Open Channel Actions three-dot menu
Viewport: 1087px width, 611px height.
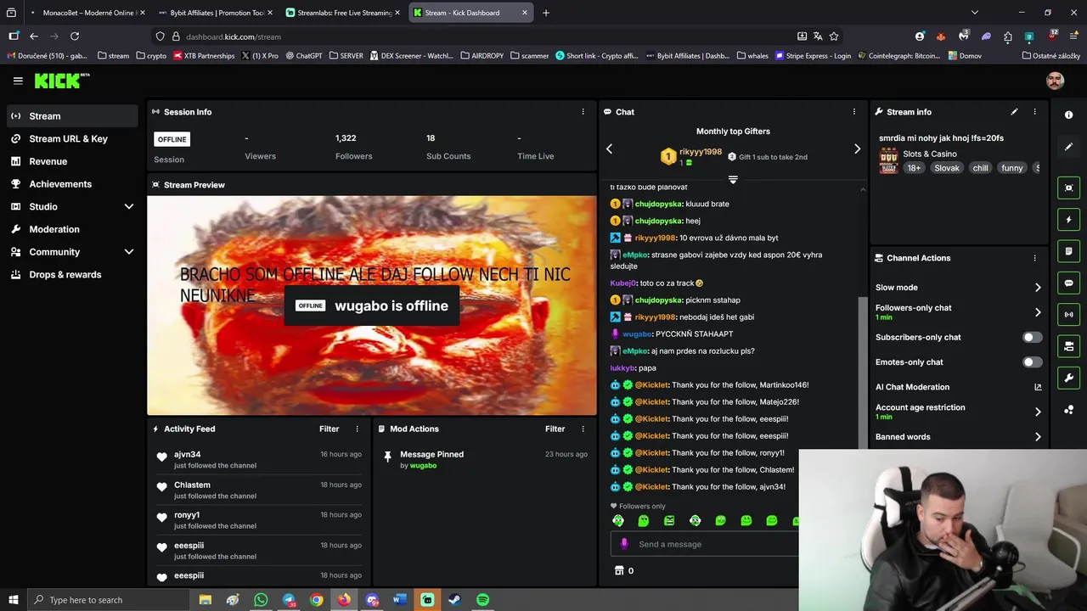point(1034,258)
